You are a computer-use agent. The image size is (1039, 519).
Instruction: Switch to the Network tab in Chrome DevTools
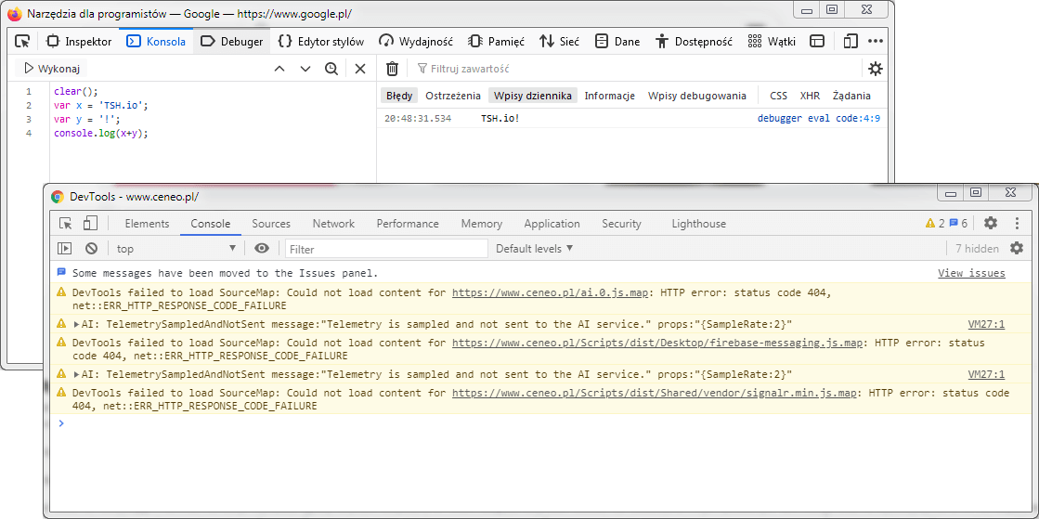click(x=333, y=224)
